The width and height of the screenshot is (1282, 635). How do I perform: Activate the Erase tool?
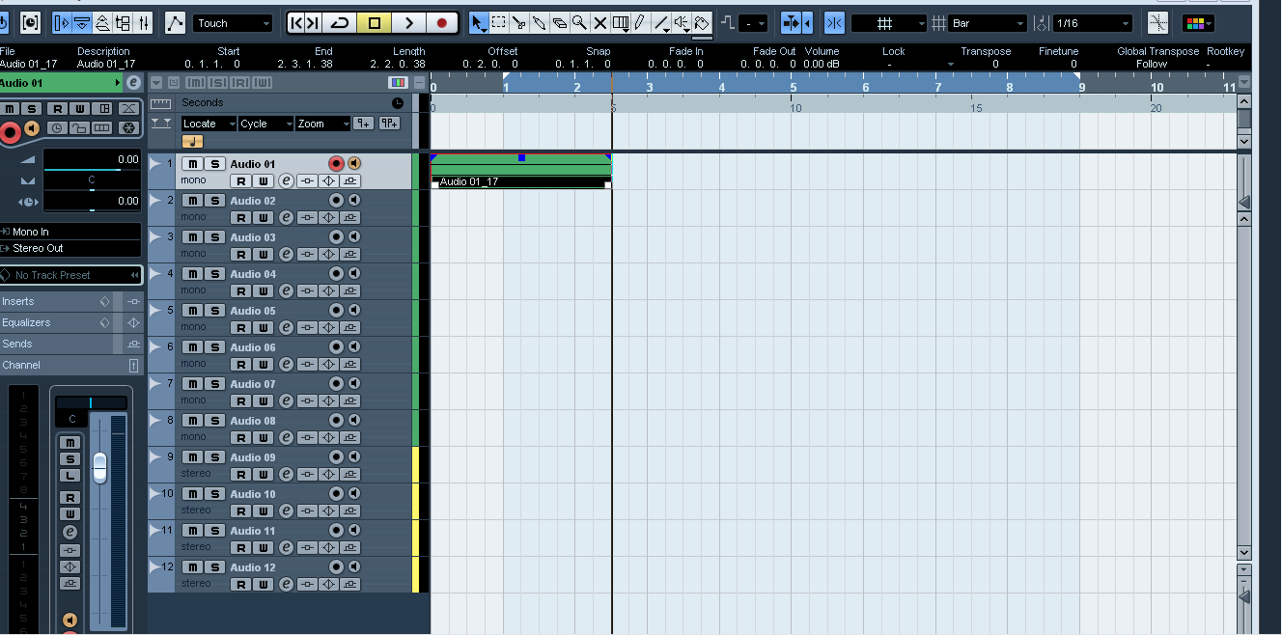559,23
